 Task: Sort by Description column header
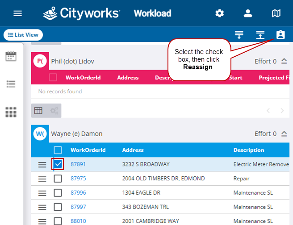pyautogui.click(x=248, y=150)
